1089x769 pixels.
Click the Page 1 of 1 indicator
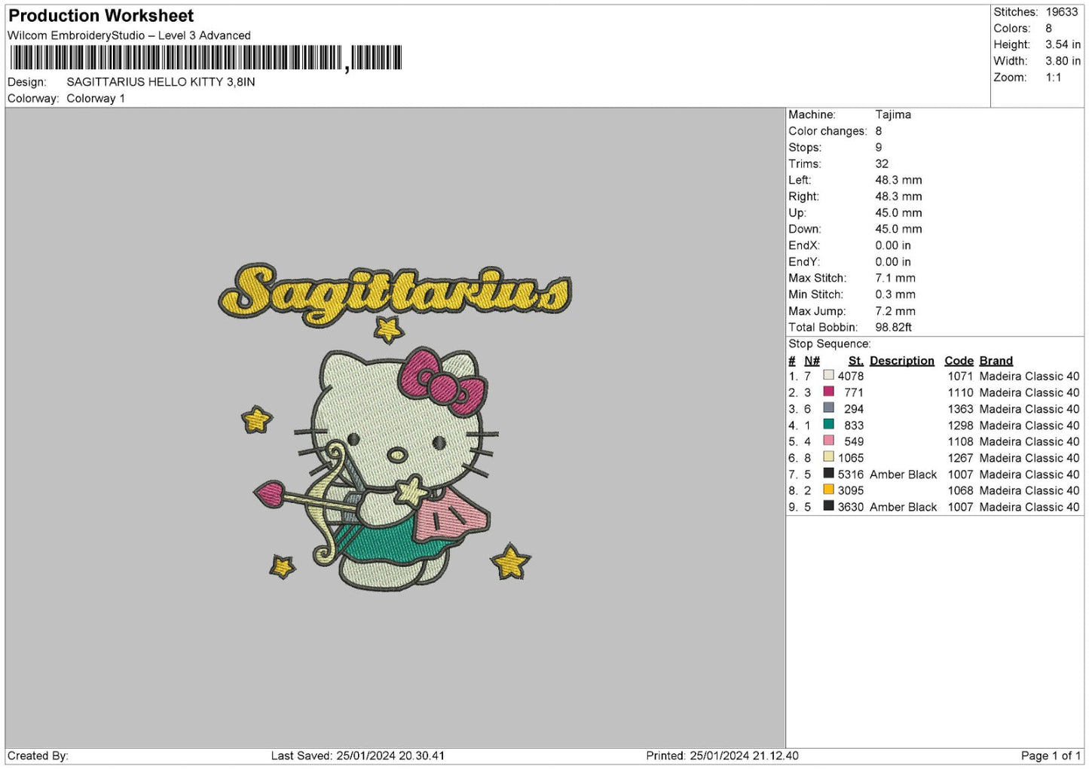tap(1051, 755)
